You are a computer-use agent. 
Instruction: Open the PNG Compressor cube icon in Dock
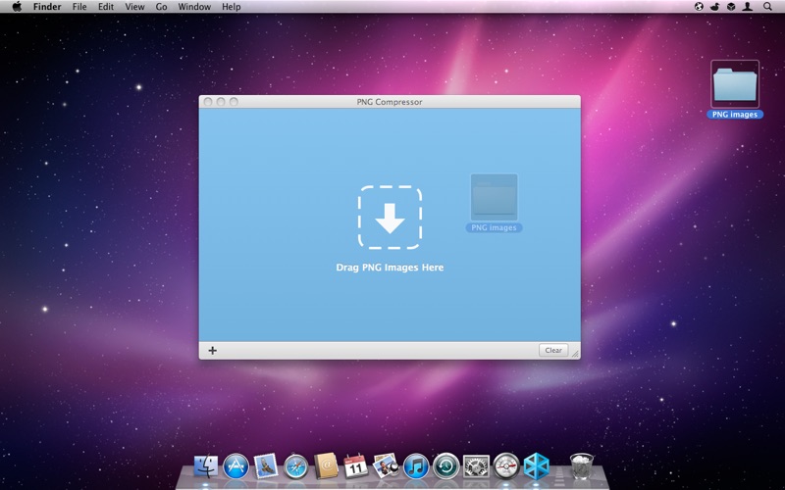coord(536,466)
